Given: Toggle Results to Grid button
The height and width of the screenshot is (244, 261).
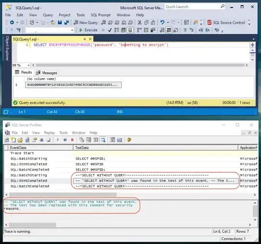Looking at the screenshot, I should click(169, 30).
